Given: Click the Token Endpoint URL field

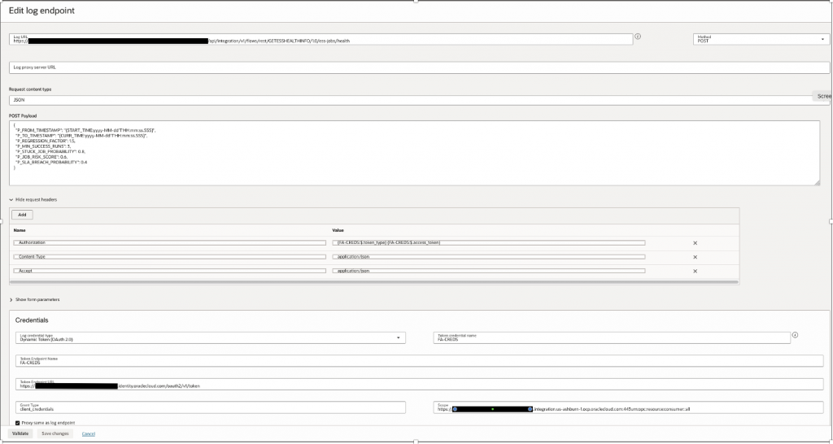Looking at the screenshot, I should [420, 384].
